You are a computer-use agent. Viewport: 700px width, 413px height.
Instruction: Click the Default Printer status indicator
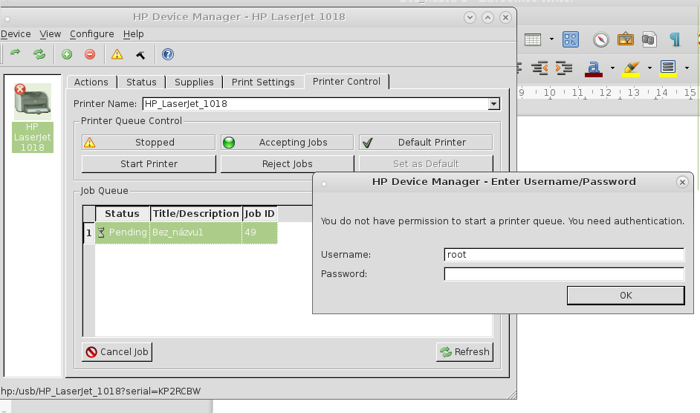click(x=426, y=143)
